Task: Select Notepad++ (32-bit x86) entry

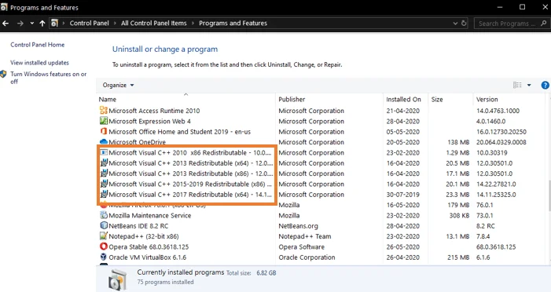Action: (144, 236)
